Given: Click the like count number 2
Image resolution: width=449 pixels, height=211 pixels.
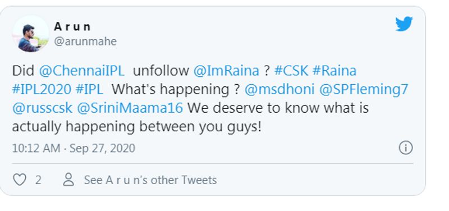Looking at the screenshot, I should pos(38,180).
